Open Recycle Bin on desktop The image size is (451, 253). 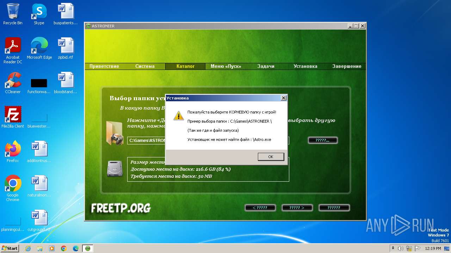13,14
